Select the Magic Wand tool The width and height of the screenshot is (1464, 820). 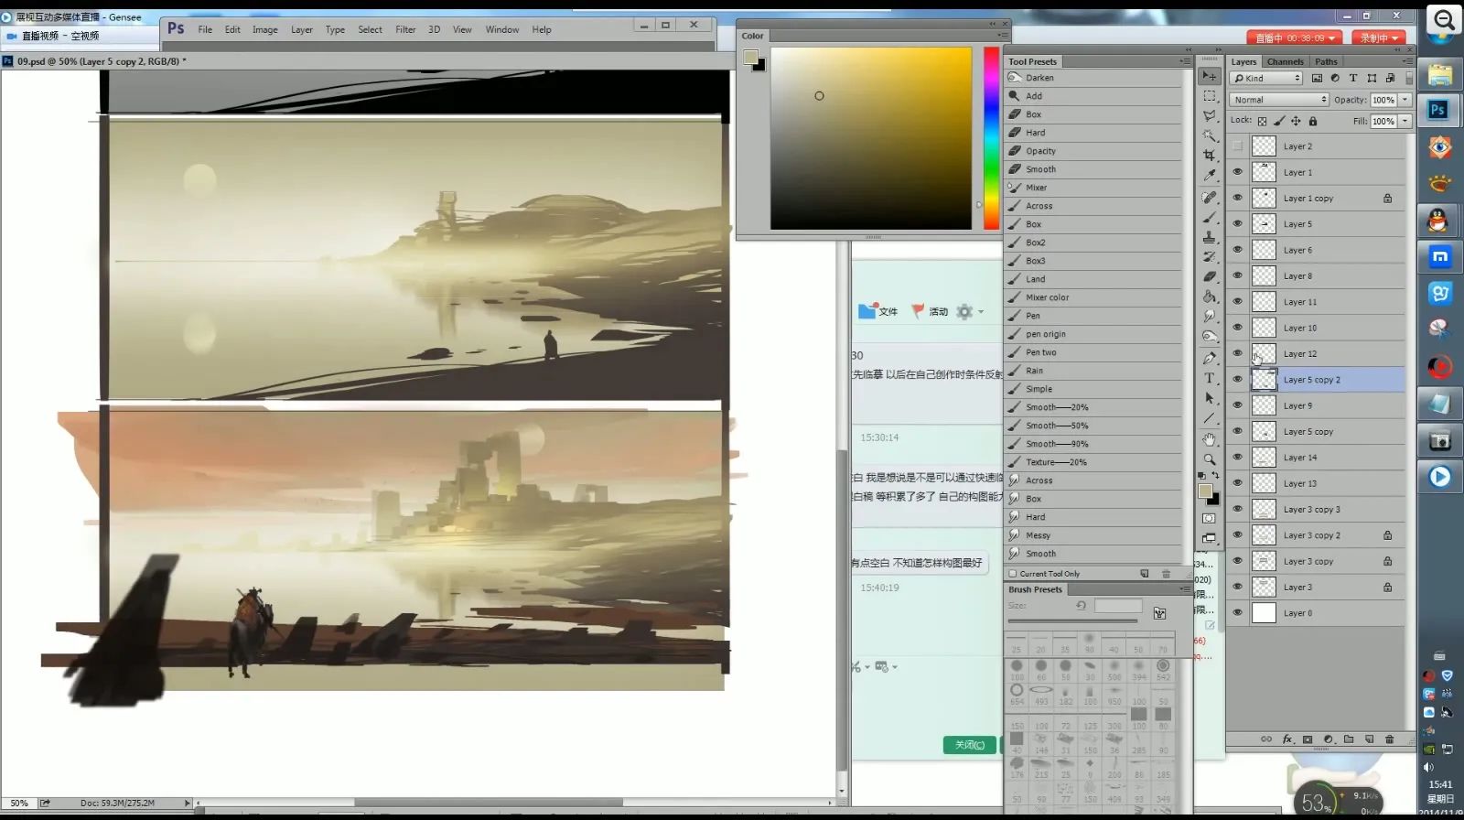[x=1209, y=135]
